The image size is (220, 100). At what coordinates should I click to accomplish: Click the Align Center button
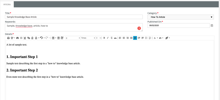click(x=124, y=38)
